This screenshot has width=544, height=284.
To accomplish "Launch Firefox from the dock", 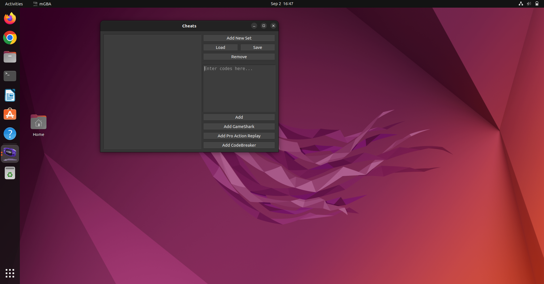I will [x=10, y=18].
